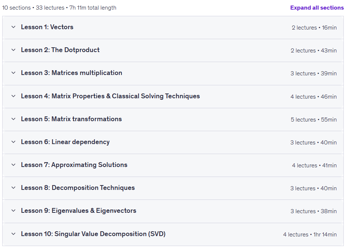The height and width of the screenshot is (249, 346).
Task: Expand the Lesson 8: Decomposition Techniques chevron
Action: (13, 188)
